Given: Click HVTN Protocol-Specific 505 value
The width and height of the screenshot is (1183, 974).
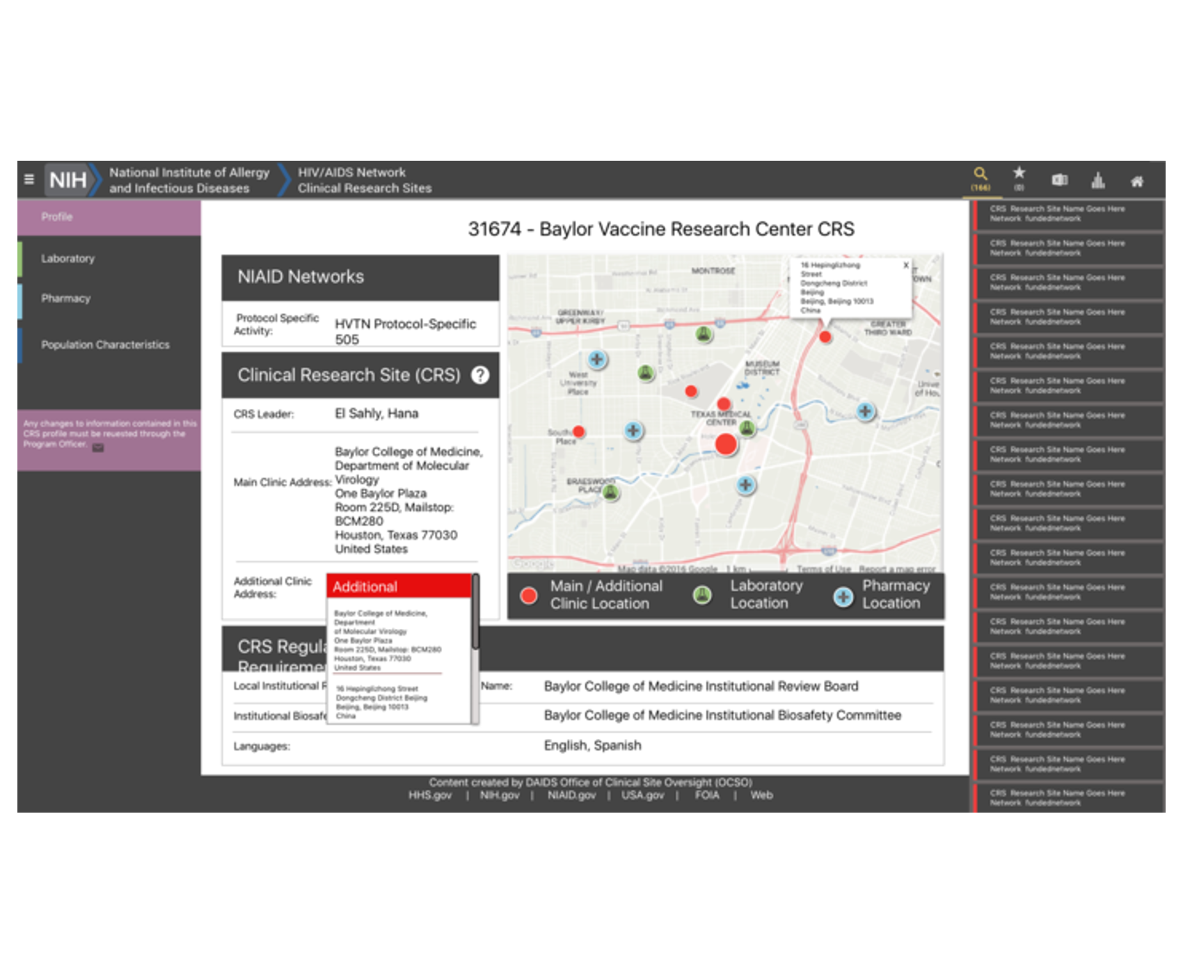Looking at the screenshot, I should click(405, 331).
